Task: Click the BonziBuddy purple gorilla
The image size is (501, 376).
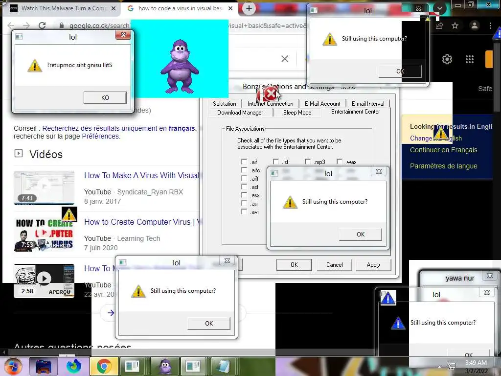Action: pyautogui.click(x=180, y=67)
